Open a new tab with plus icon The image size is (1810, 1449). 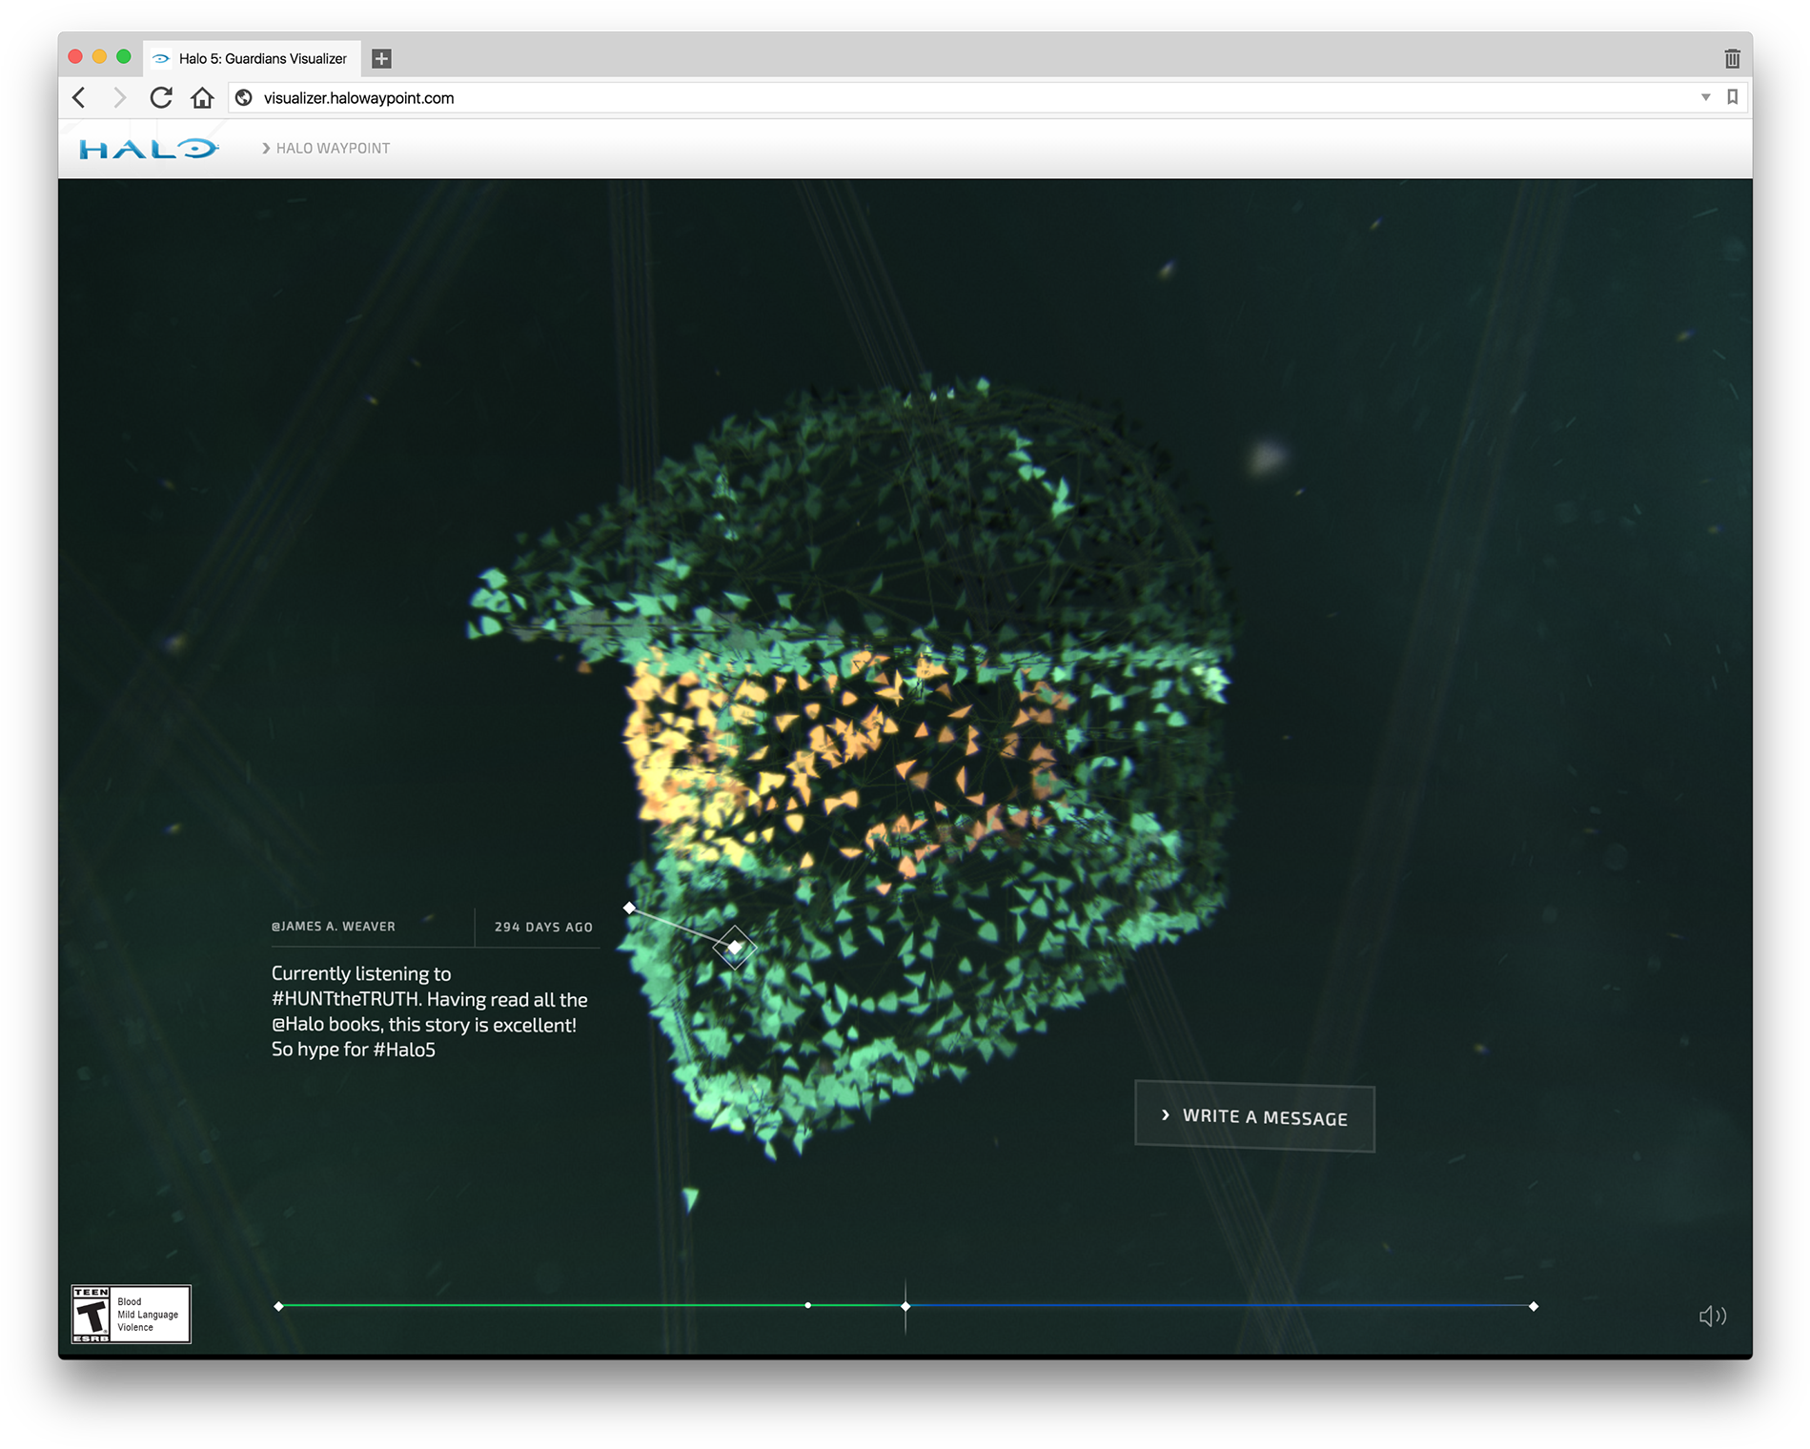pyautogui.click(x=381, y=58)
